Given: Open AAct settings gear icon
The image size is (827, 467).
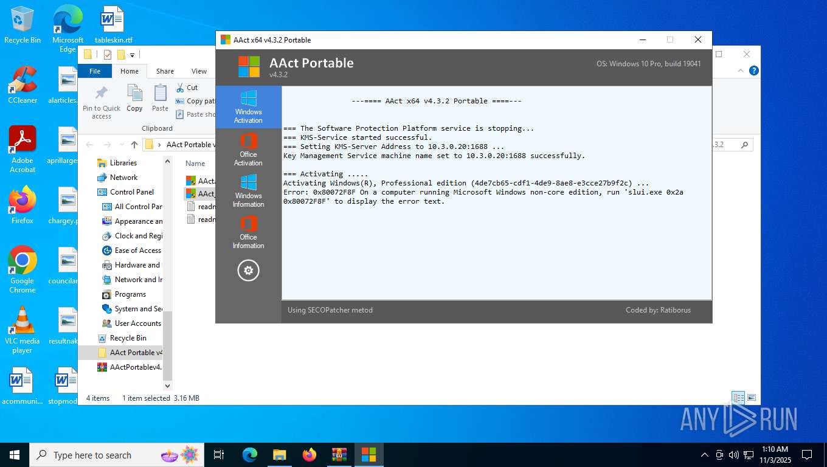Looking at the screenshot, I should pos(248,271).
